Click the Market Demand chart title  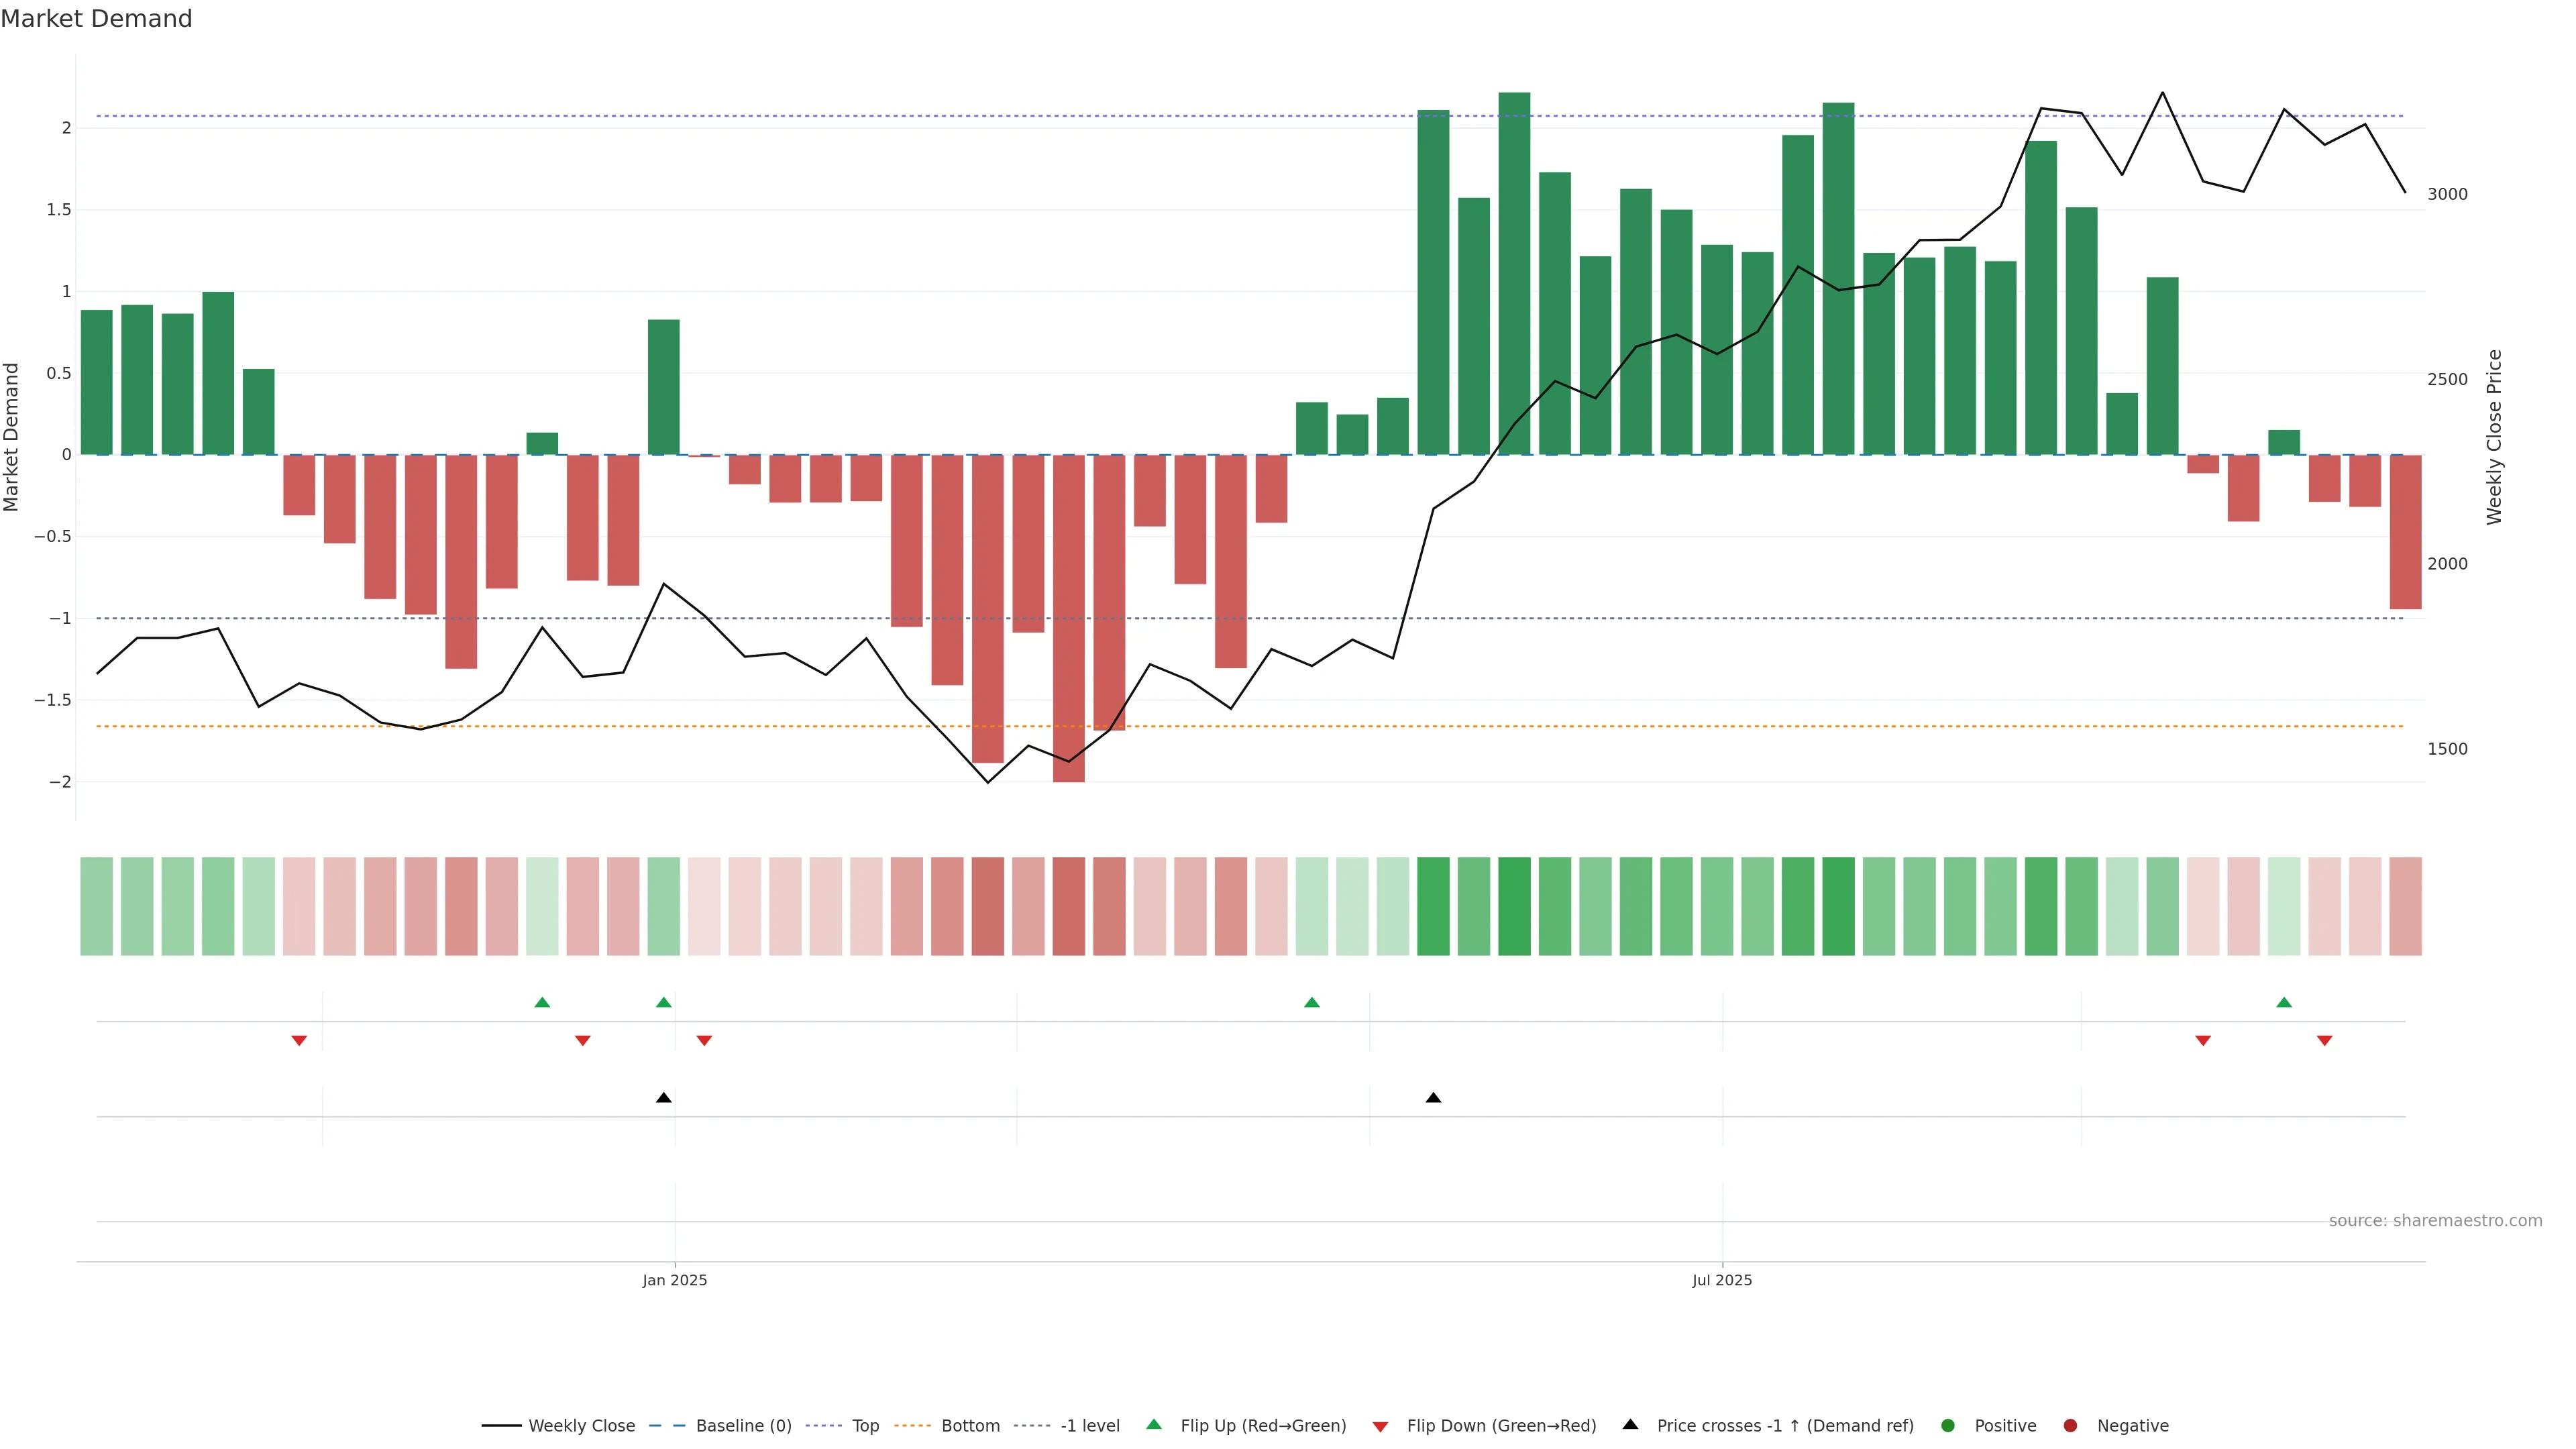click(x=96, y=19)
